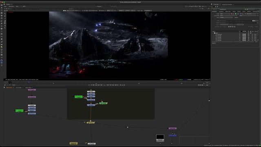Click the dot node on the long connection line
The height and width of the screenshot is (147, 261).
tap(128, 127)
